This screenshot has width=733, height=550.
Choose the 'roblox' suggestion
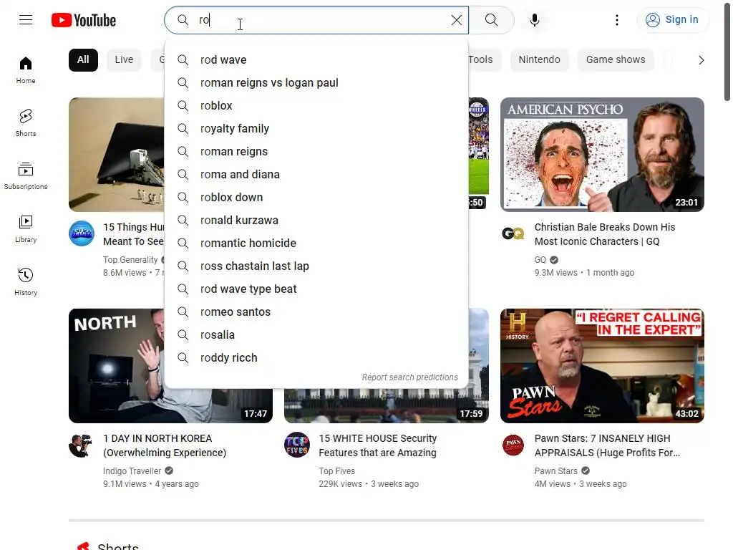point(316,106)
